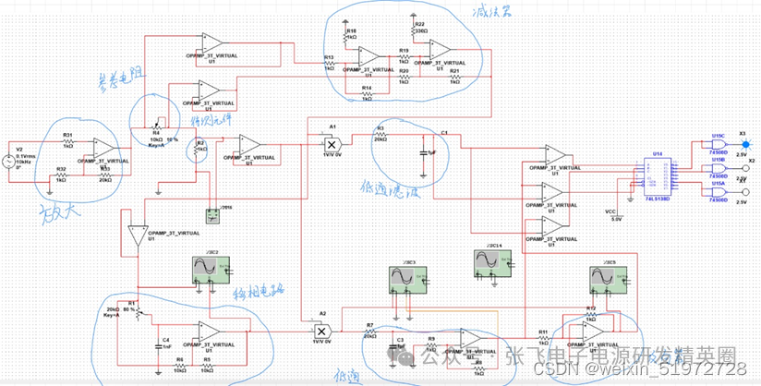Select resistor R11
This screenshot has width=761, height=386.
pyautogui.click(x=543, y=337)
